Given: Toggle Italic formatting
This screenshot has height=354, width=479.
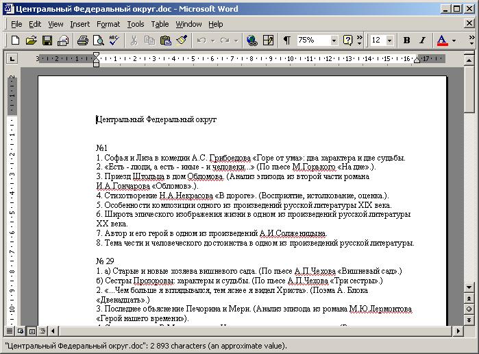Looking at the screenshot, I should (x=422, y=40).
